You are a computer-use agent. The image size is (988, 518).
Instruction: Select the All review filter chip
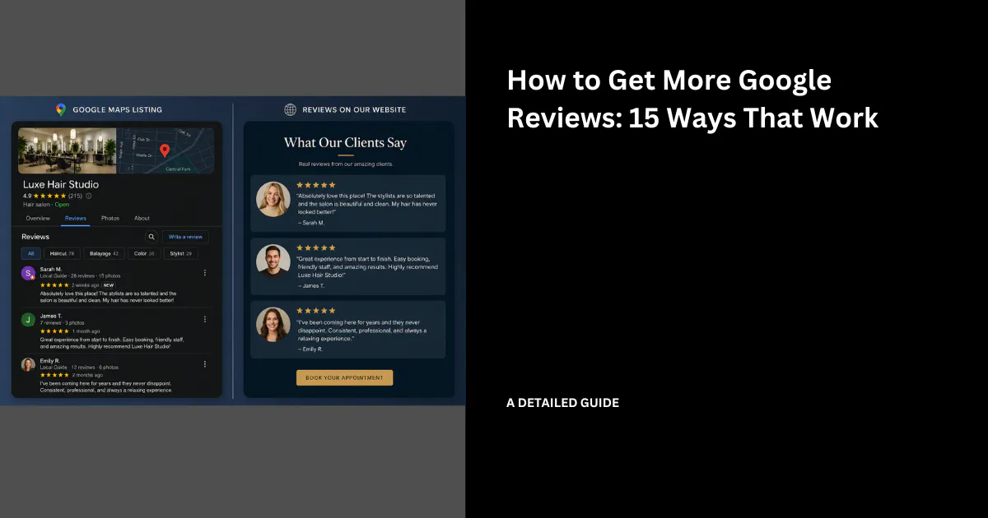(x=30, y=254)
